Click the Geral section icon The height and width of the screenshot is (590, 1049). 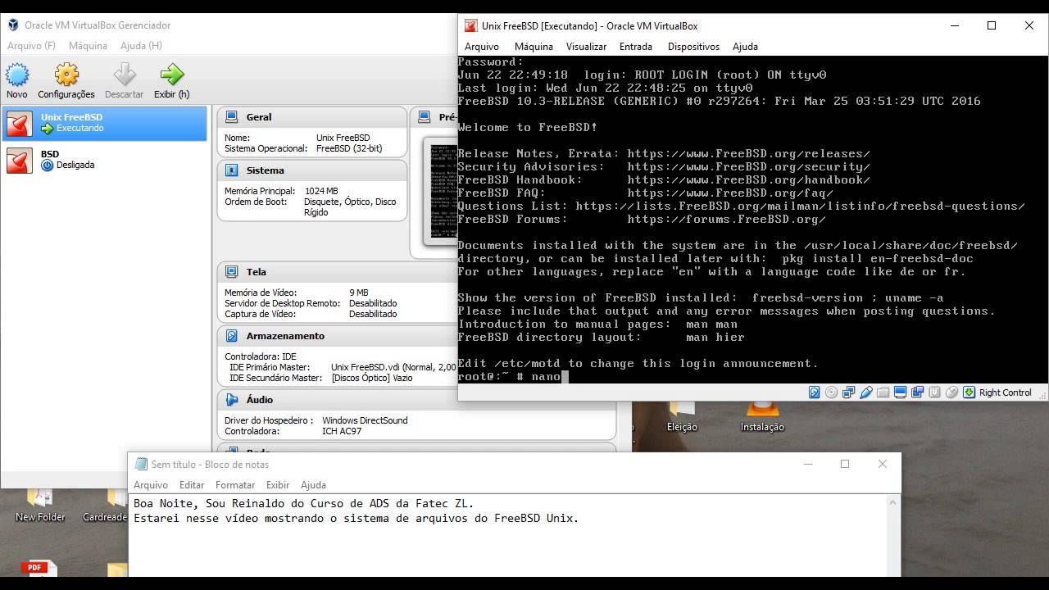232,117
